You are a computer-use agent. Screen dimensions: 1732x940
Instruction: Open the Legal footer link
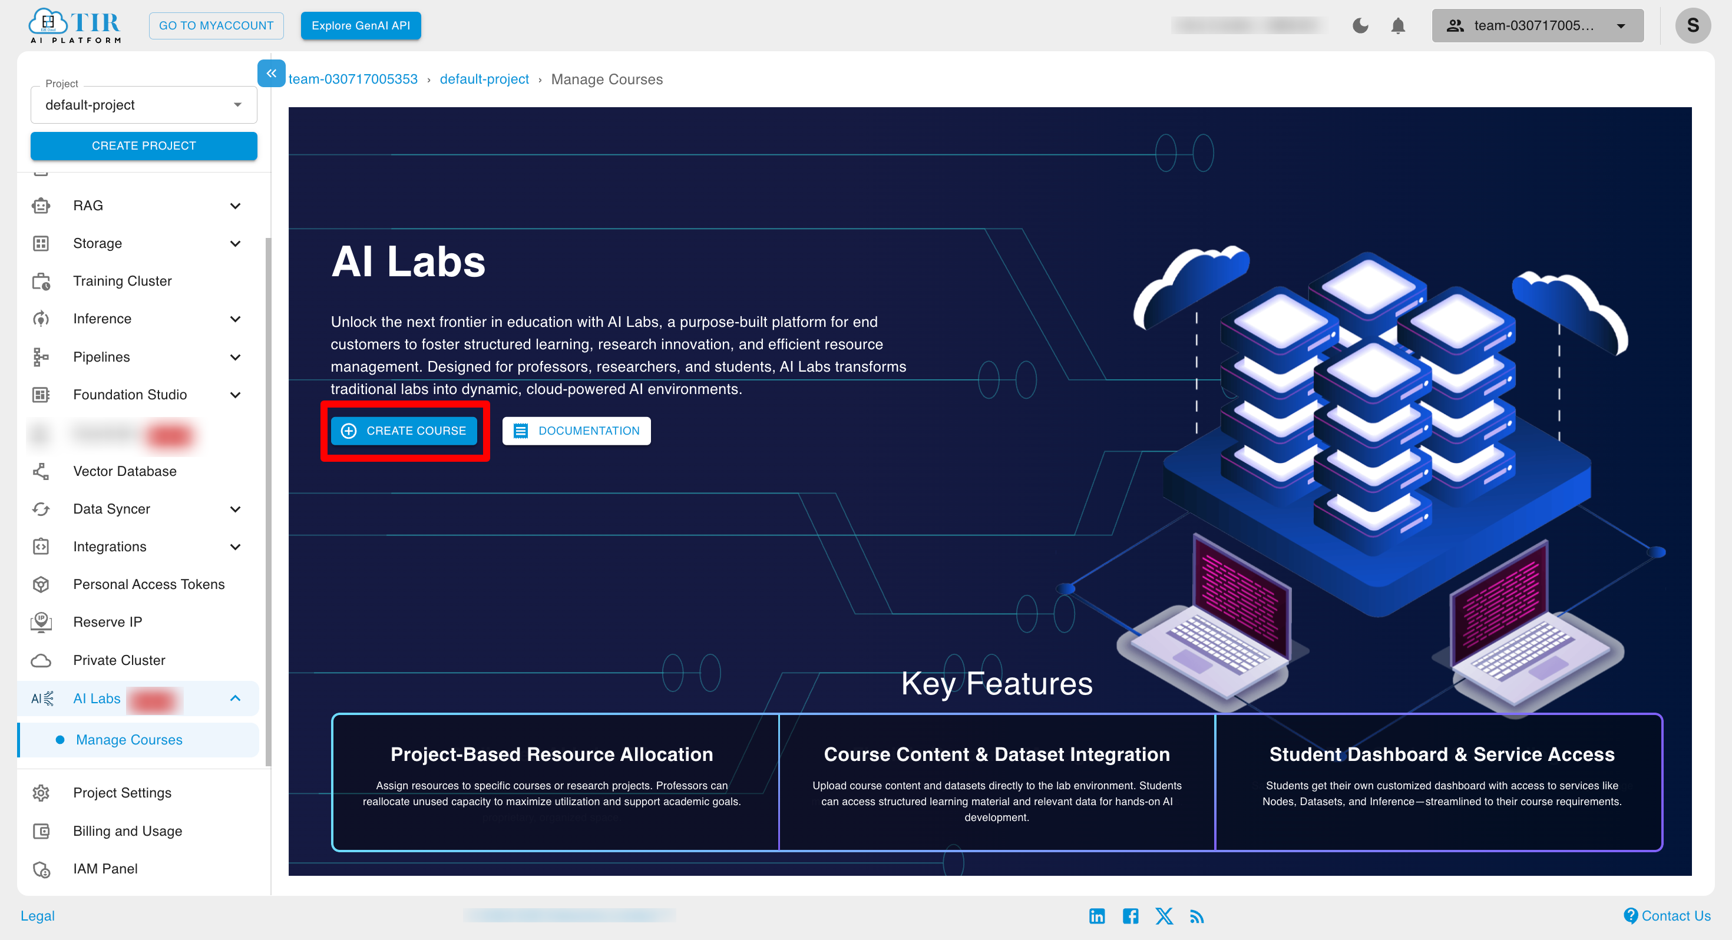[38, 916]
